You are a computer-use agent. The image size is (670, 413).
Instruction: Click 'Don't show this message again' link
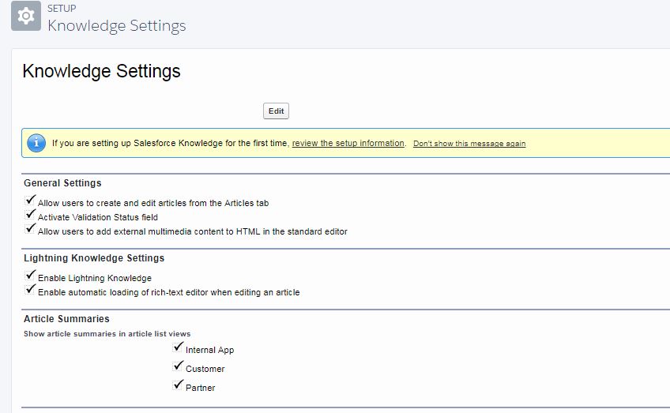pyautogui.click(x=469, y=144)
